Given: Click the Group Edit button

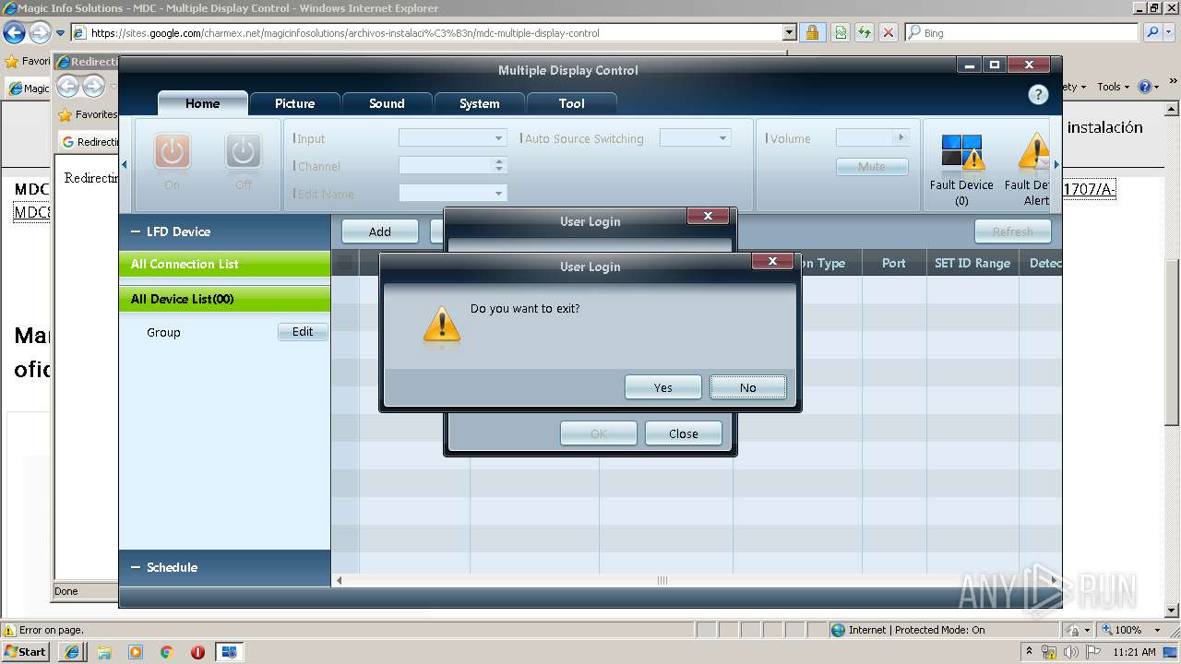Looking at the screenshot, I should 303,332.
